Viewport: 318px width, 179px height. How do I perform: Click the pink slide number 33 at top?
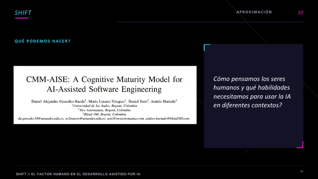pyautogui.click(x=300, y=13)
